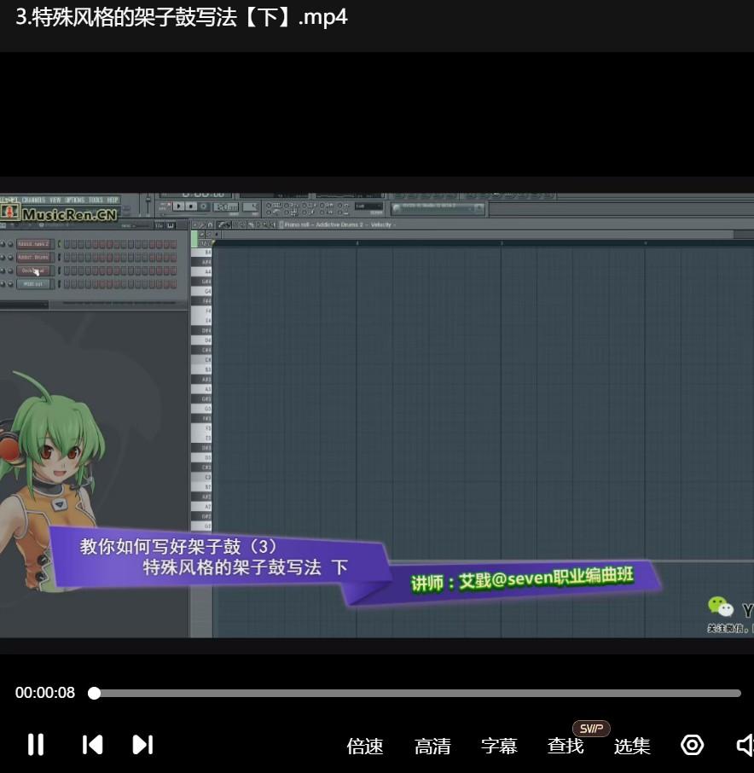The height and width of the screenshot is (773, 754).
Task: Toggle the channel select LED beside MIDI out
Action: tap(59, 284)
